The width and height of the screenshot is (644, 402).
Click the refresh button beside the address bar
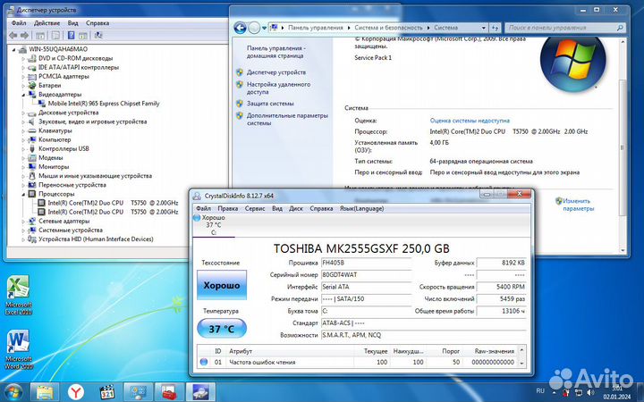495,28
